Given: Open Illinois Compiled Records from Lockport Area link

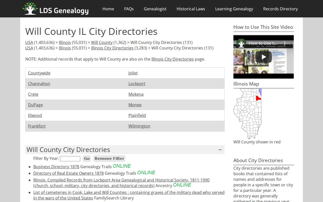Looking at the screenshot, I should coord(121,183).
